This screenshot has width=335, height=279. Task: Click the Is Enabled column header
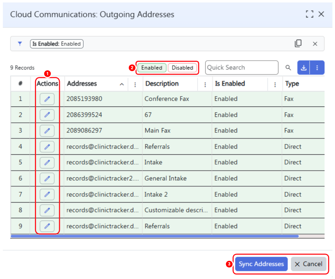point(230,84)
